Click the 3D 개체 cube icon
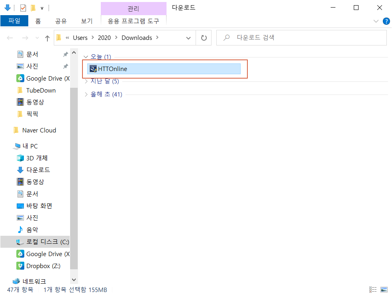The image size is (392, 296). pyautogui.click(x=20, y=158)
